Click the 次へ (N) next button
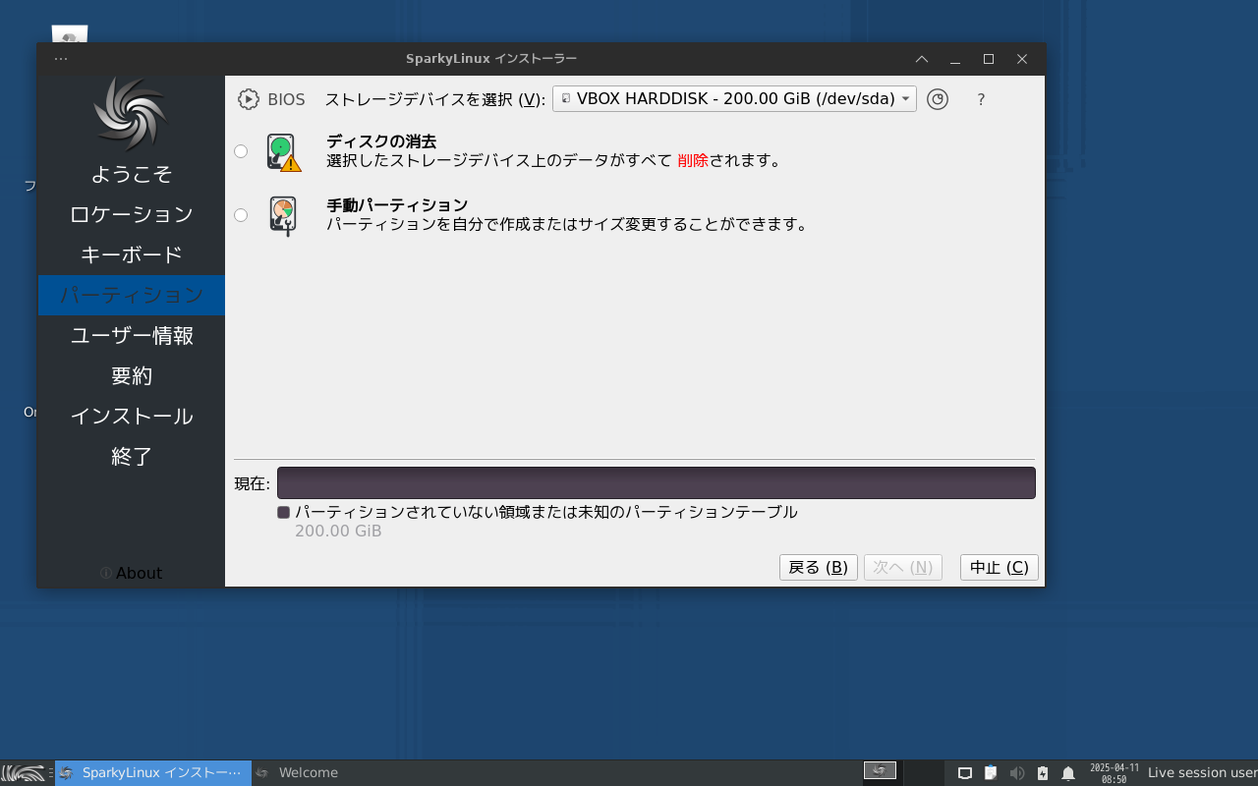This screenshot has width=1258, height=786. [x=903, y=568]
